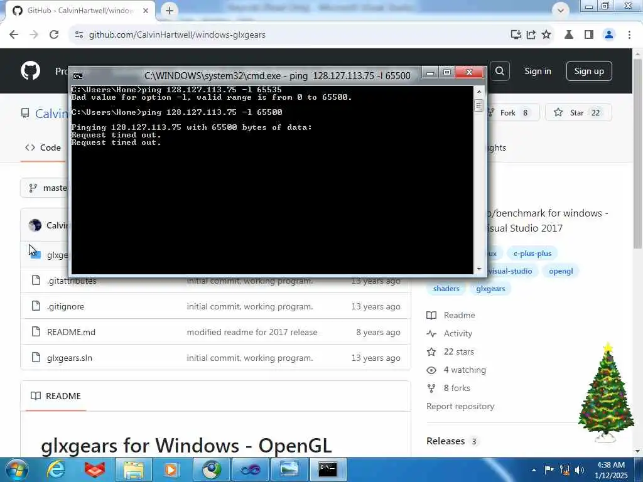643x482 pixels.
Task: View site information icon beside URL
Action: pos(79,35)
